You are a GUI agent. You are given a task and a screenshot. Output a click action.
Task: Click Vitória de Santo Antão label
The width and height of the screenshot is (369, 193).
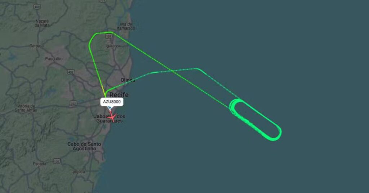(x=26, y=108)
